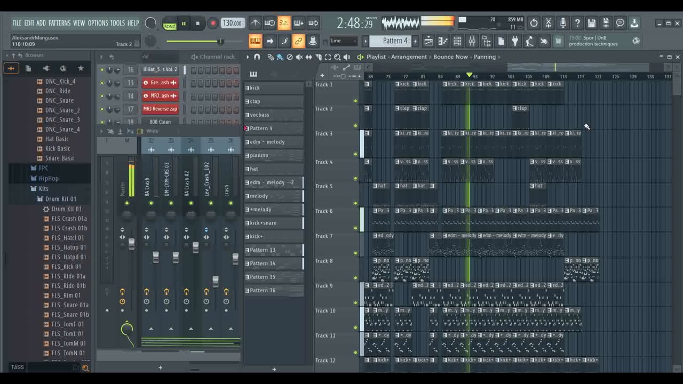Toggle the overdub blend recording icon
Viewport: 683px width, 384px height.
coord(299,23)
